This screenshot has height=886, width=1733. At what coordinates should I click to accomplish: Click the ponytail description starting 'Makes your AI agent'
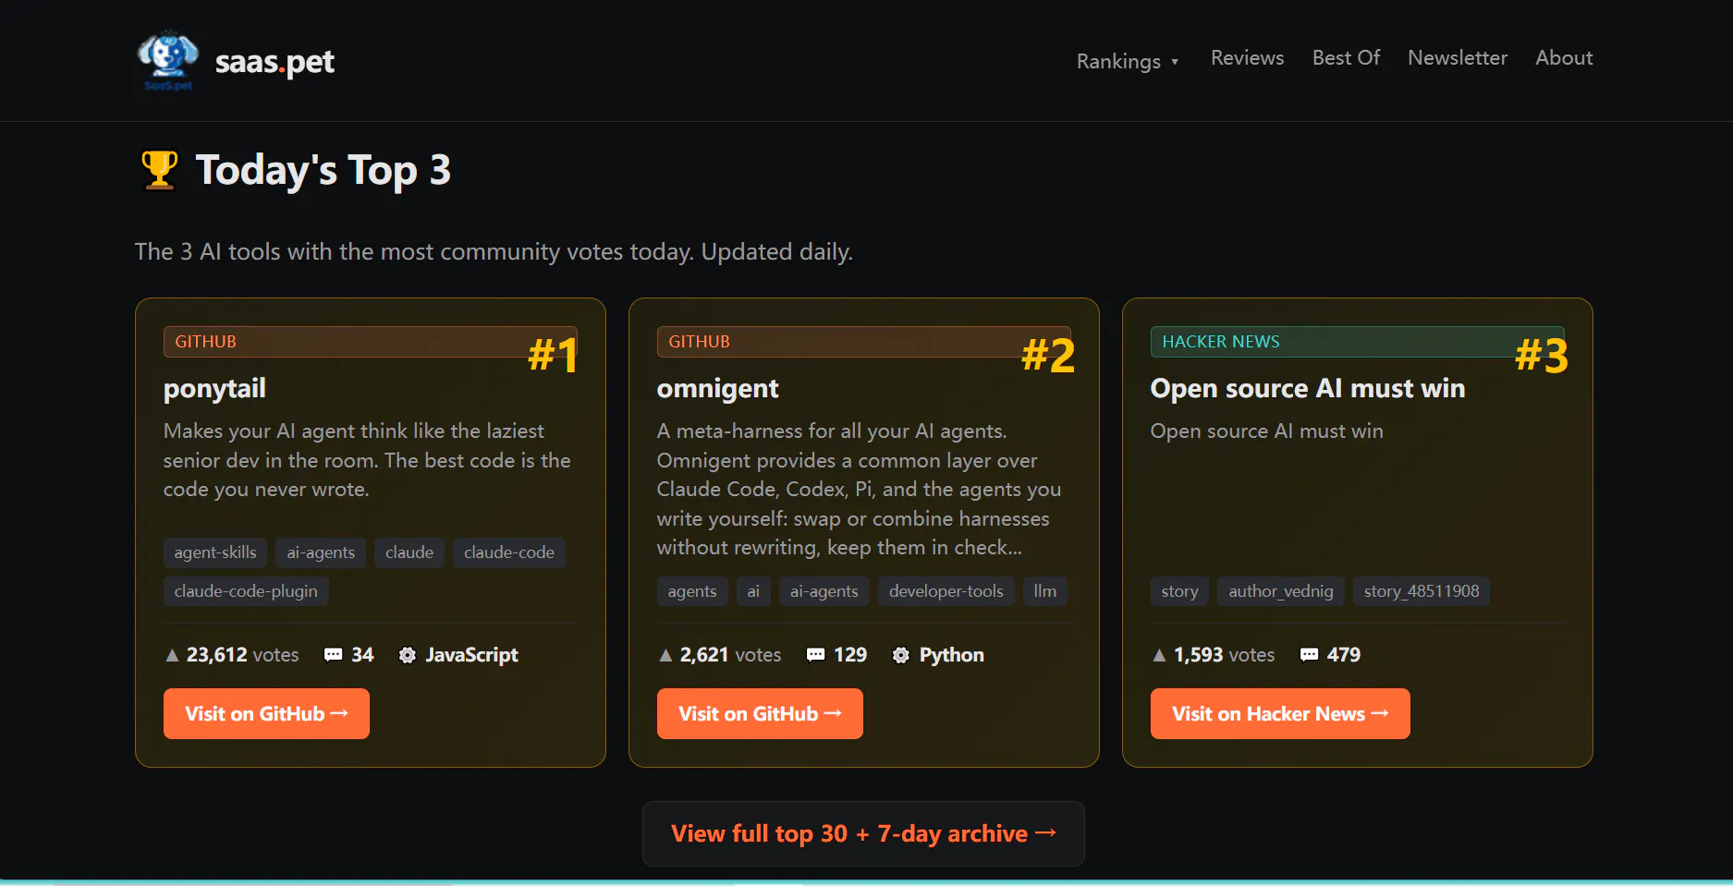(367, 460)
